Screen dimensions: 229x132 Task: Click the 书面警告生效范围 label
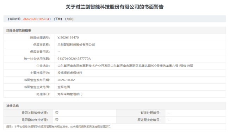click(37, 87)
